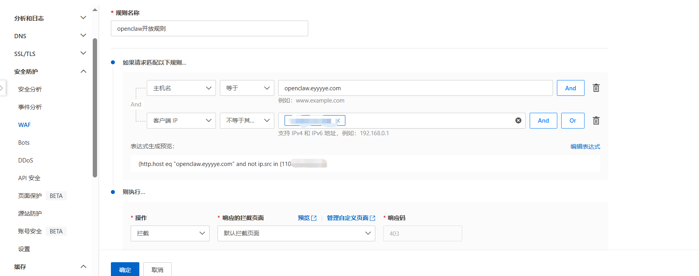Select the 默认拦截页面 dropdown
The height and width of the screenshot is (276, 699).
click(296, 233)
